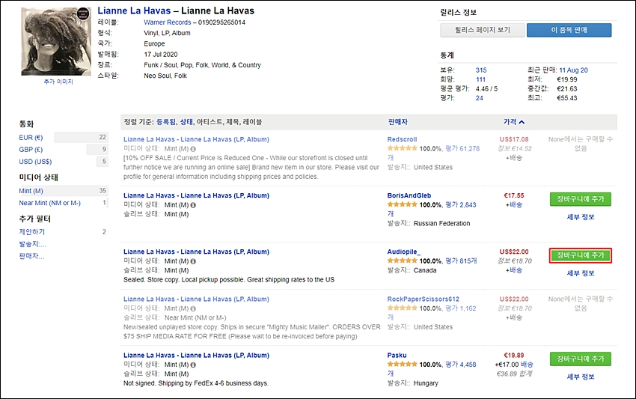Open seller Pasku's profile
Image resolution: width=636 pixels, height=399 pixels.
coord(397,355)
